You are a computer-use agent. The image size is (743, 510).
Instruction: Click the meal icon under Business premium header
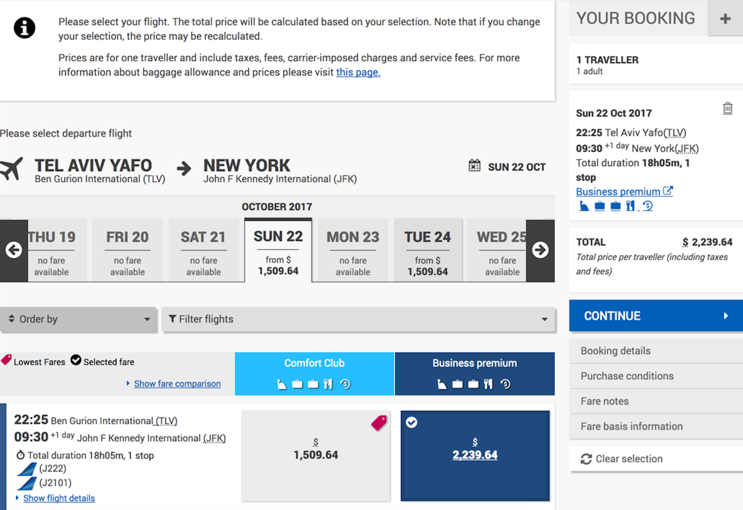tap(488, 384)
